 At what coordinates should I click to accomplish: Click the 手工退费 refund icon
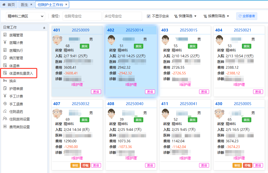coord(5,104)
